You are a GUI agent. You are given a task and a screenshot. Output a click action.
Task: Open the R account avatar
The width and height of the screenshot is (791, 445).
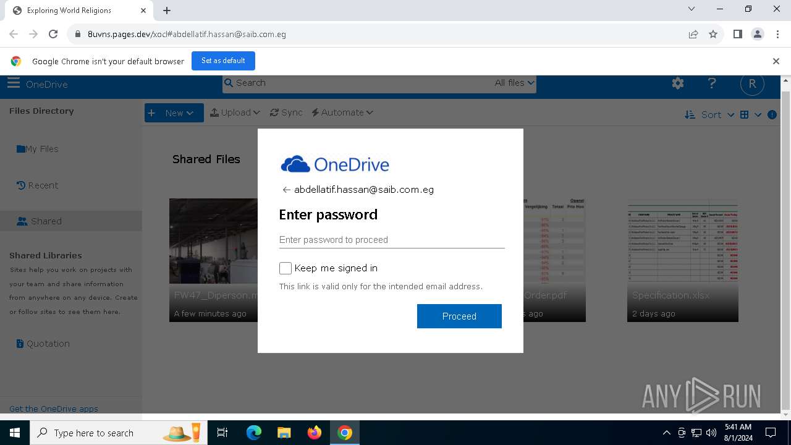(752, 84)
